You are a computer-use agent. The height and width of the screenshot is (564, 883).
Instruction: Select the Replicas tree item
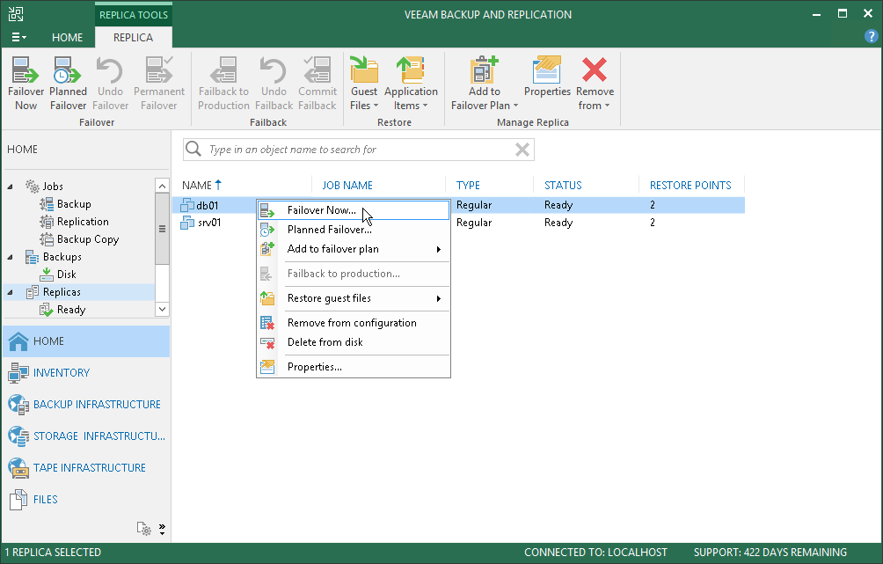53,292
